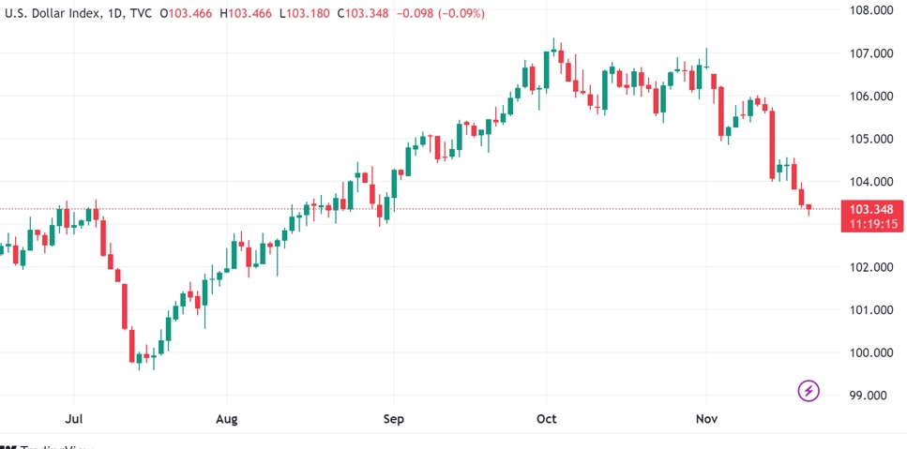Click the 101.000 price axis label
Image resolution: width=907 pixels, height=449 pixels.
[x=869, y=310]
